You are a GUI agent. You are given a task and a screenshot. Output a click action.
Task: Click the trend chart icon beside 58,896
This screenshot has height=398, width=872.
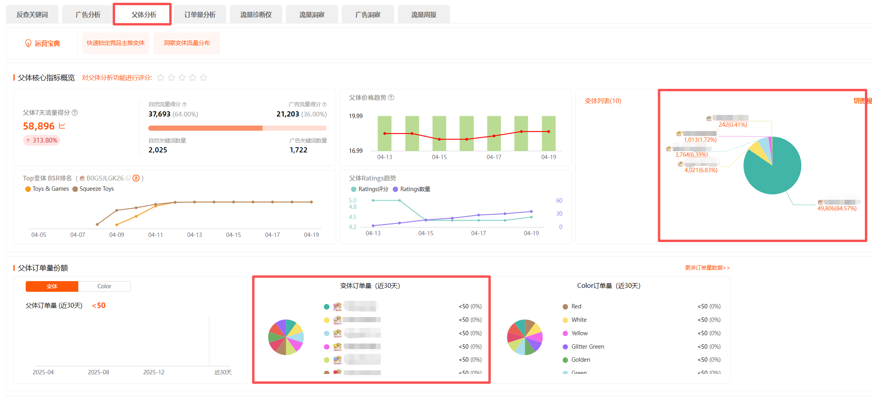click(62, 126)
